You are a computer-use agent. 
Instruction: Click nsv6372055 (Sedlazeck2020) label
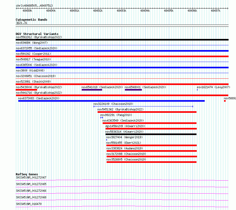coord(37,48)
